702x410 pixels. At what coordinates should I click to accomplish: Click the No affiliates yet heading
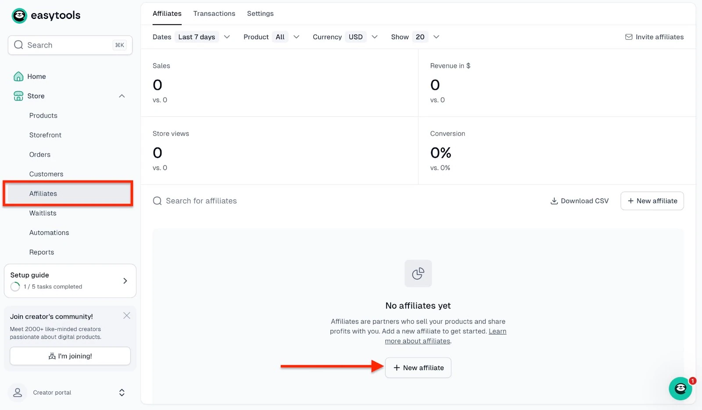coord(418,306)
